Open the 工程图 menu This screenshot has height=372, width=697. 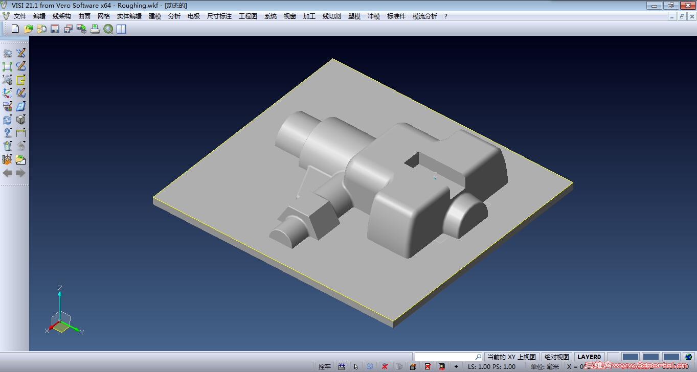[x=248, y=16]
